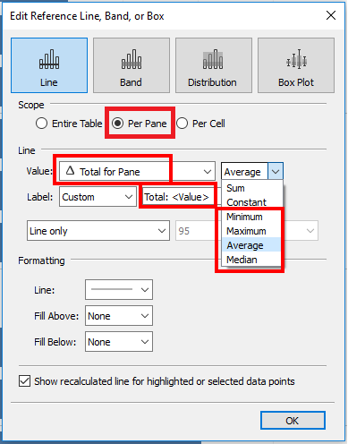Switch to the Box Plot icon

coord(296,65)
